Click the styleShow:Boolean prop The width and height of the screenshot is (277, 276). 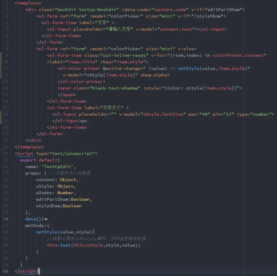[59, 206]
